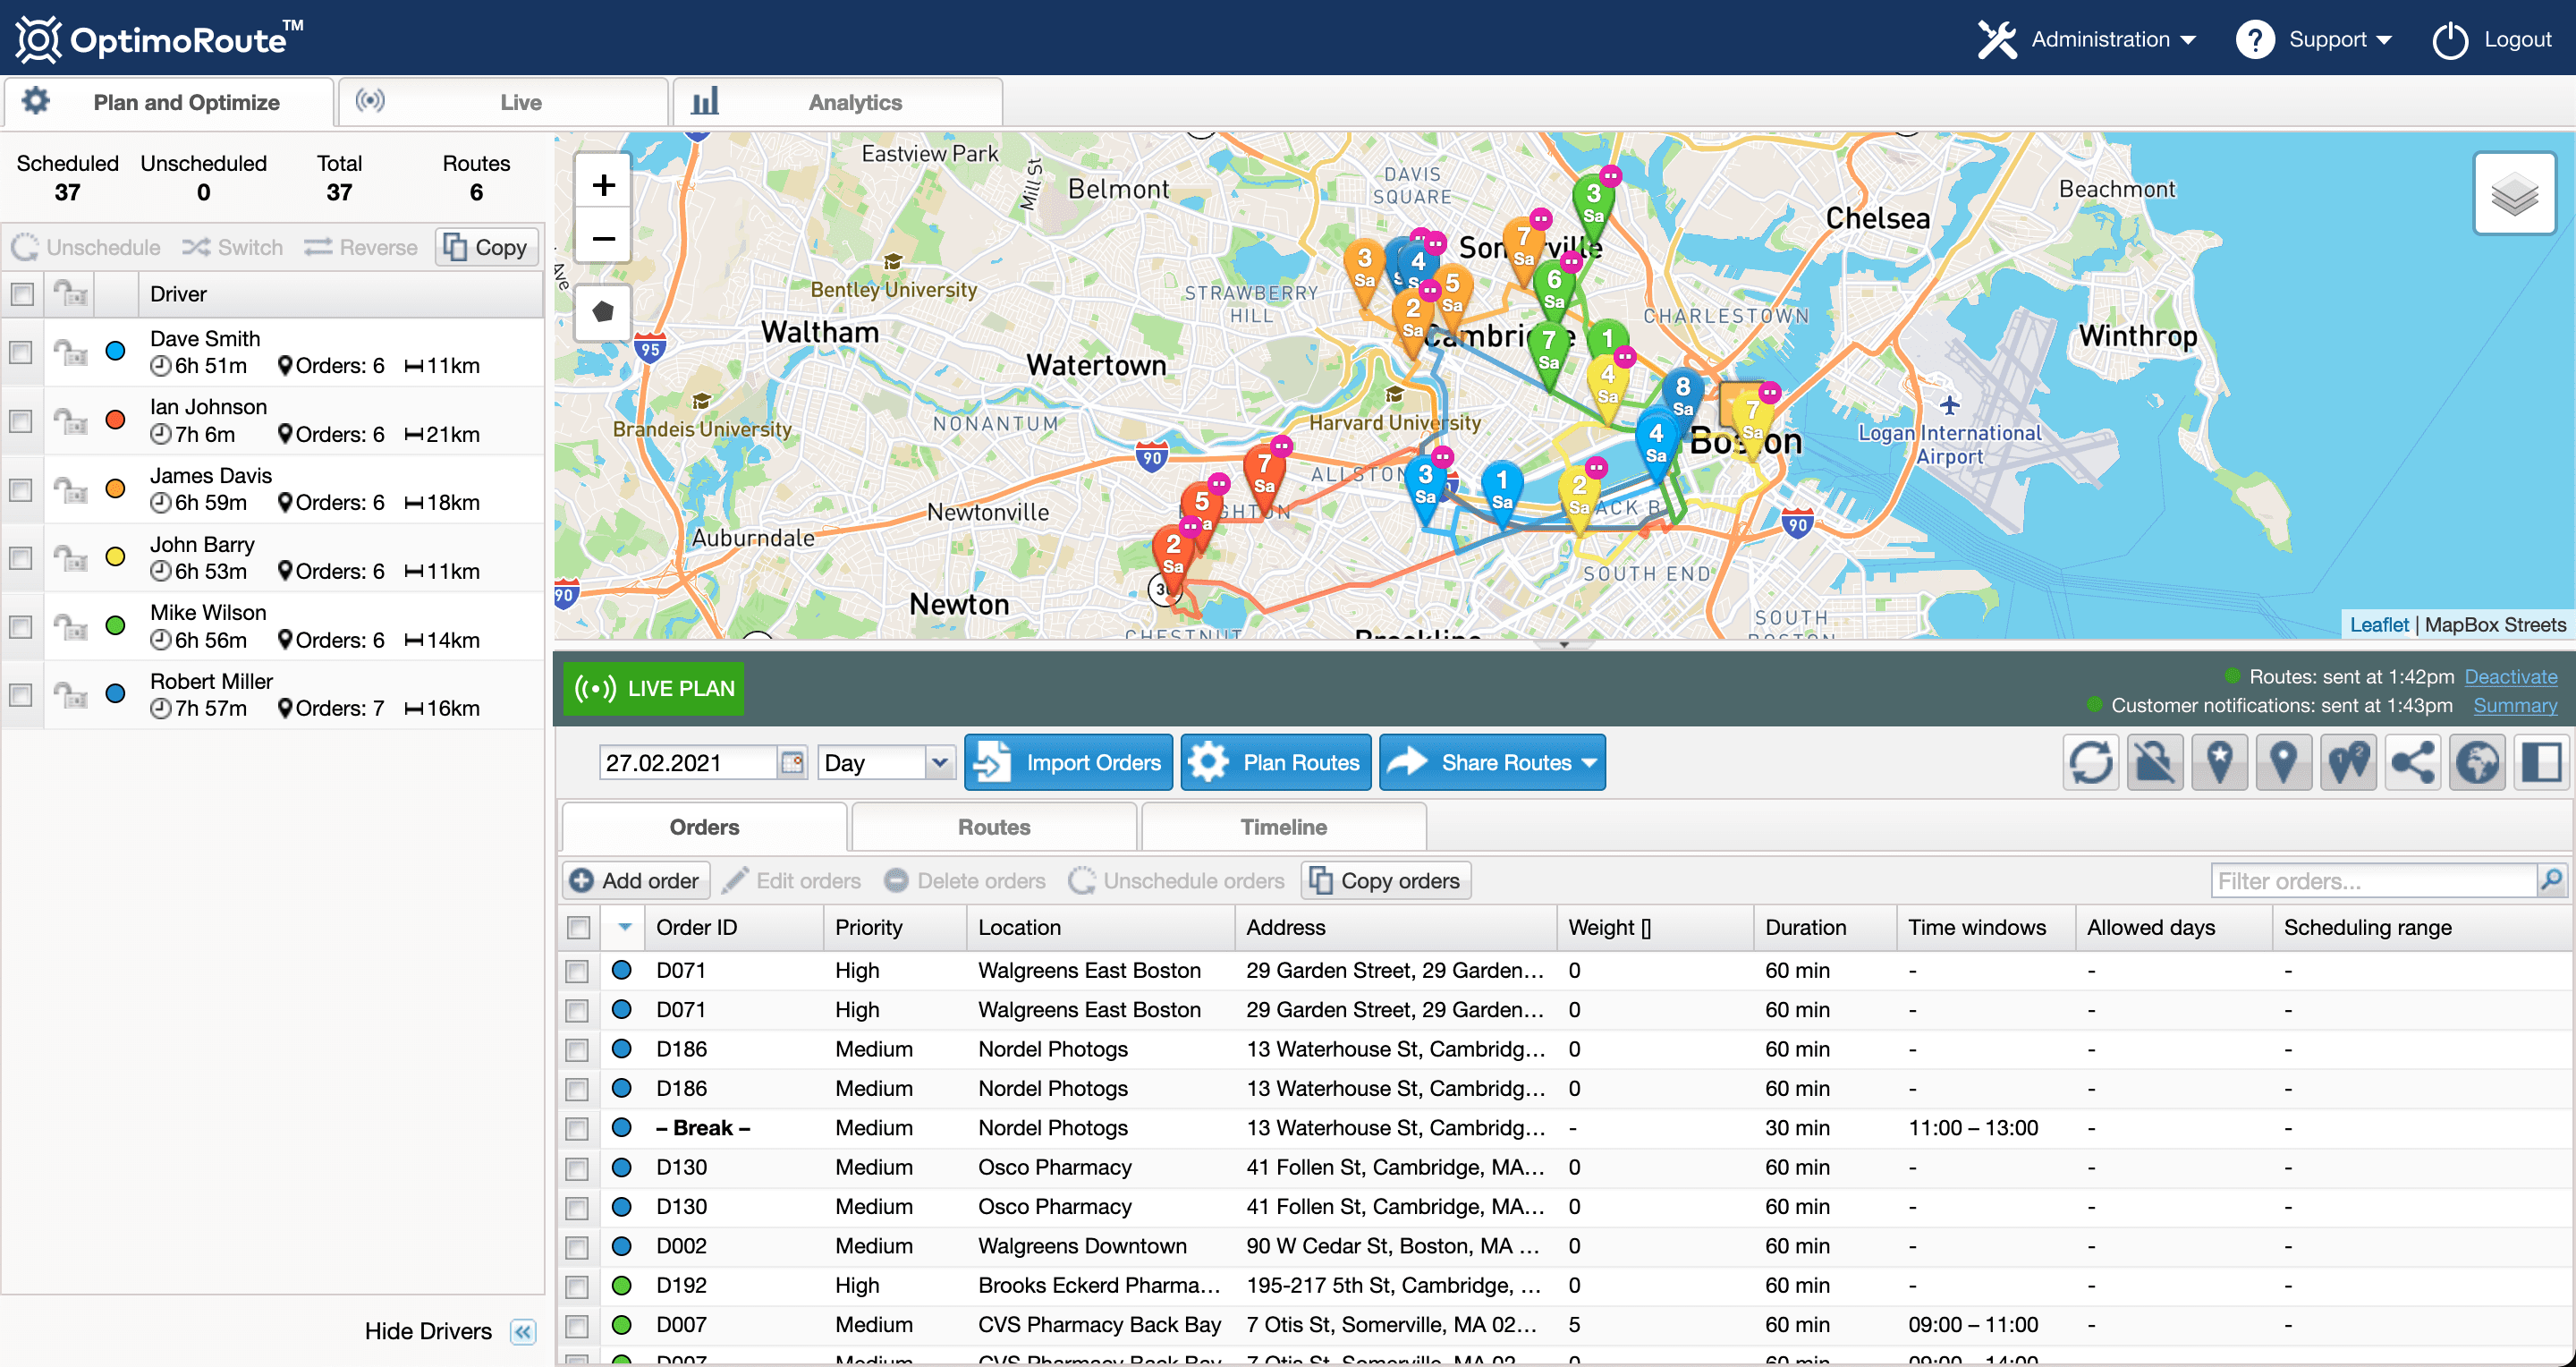Click Dave Smith's lock route icon
Image resolution: width=2576 pixels, height=1367 pixels.
click(x=70, y=352)
